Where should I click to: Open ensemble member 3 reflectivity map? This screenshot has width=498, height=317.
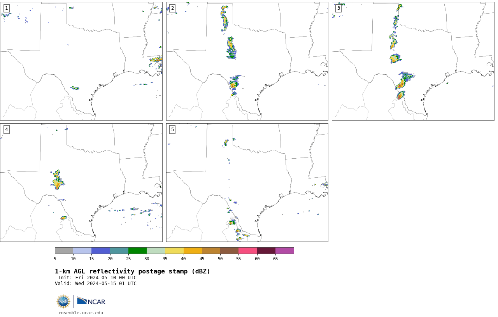(x=413, y=61)
